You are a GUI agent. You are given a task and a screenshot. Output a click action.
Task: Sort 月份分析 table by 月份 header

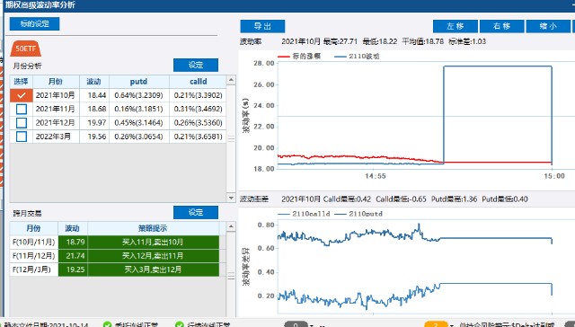(56, 82)
